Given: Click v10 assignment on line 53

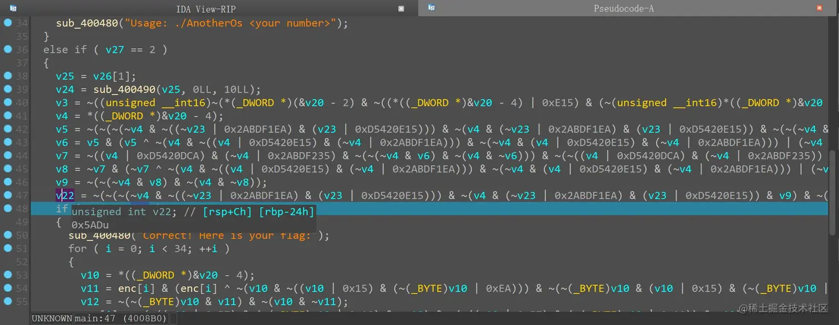Looking at the screenshot, I should (x=90, y=275).
